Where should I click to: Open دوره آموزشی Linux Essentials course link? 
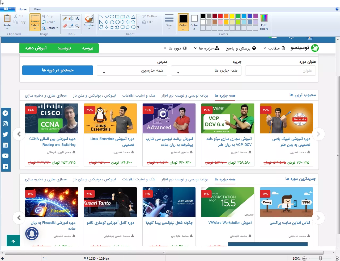(112, 142)
